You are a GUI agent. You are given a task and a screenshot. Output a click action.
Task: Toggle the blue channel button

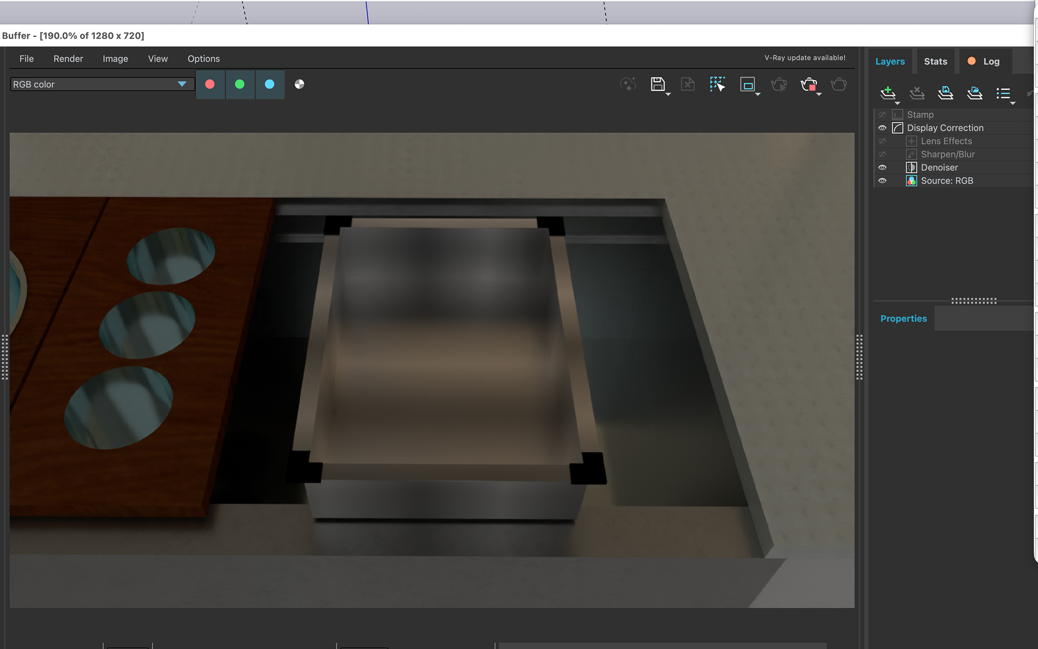(x=269, y=84)
